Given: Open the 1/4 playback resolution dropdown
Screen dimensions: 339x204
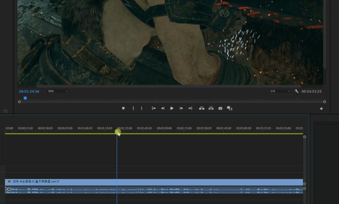Looking at the screenshot, I should [280, 91].
